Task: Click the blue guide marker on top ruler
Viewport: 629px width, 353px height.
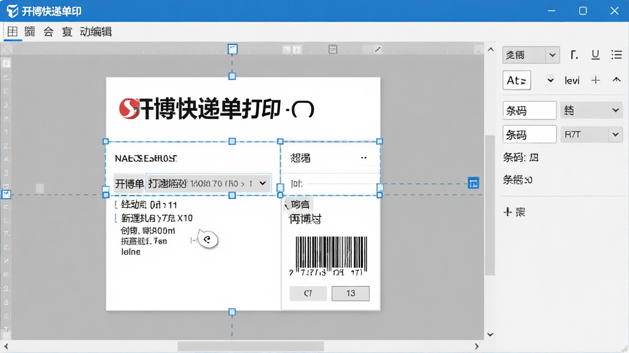Action: tap(232, 49)
